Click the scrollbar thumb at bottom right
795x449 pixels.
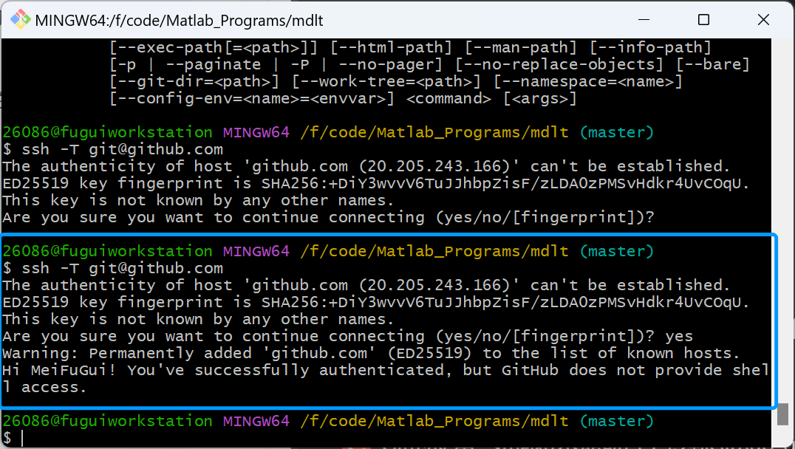(x=782, y=414)
